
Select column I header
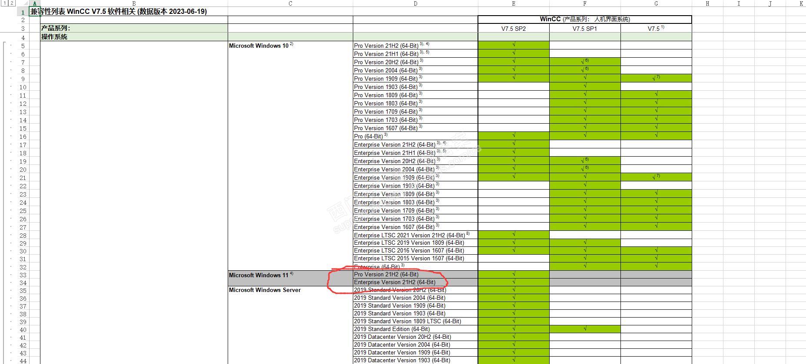click(x=739, y=3)
